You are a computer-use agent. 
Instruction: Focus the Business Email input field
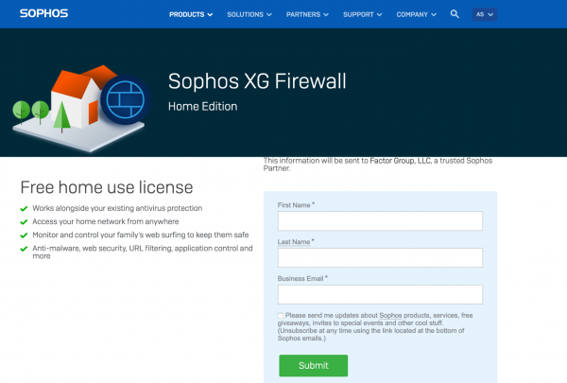click(380, 294)
